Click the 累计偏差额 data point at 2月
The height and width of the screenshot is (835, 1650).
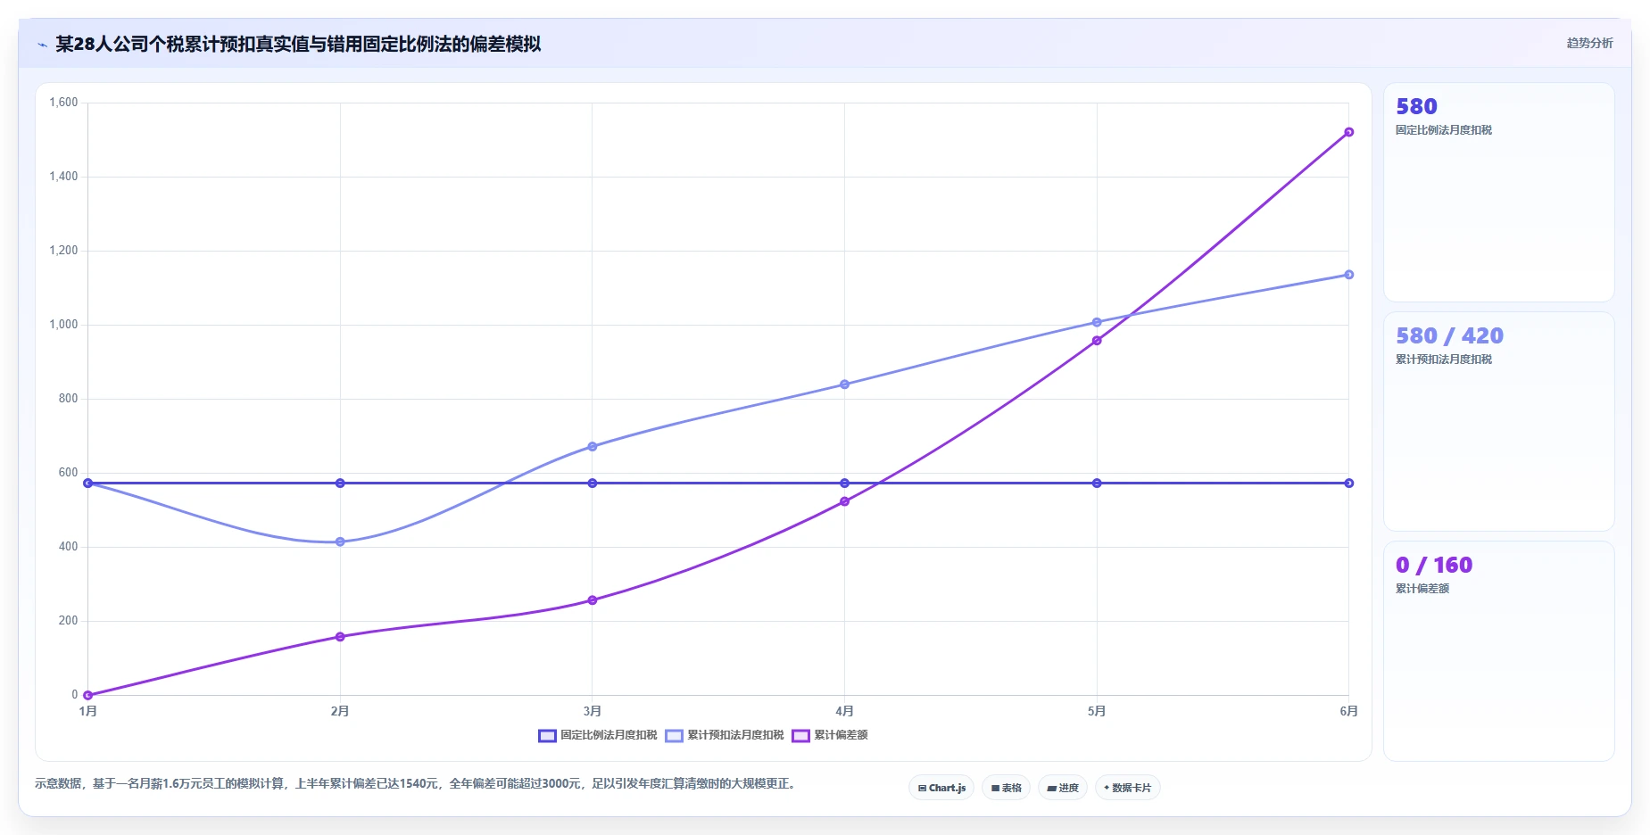[340, 637]
